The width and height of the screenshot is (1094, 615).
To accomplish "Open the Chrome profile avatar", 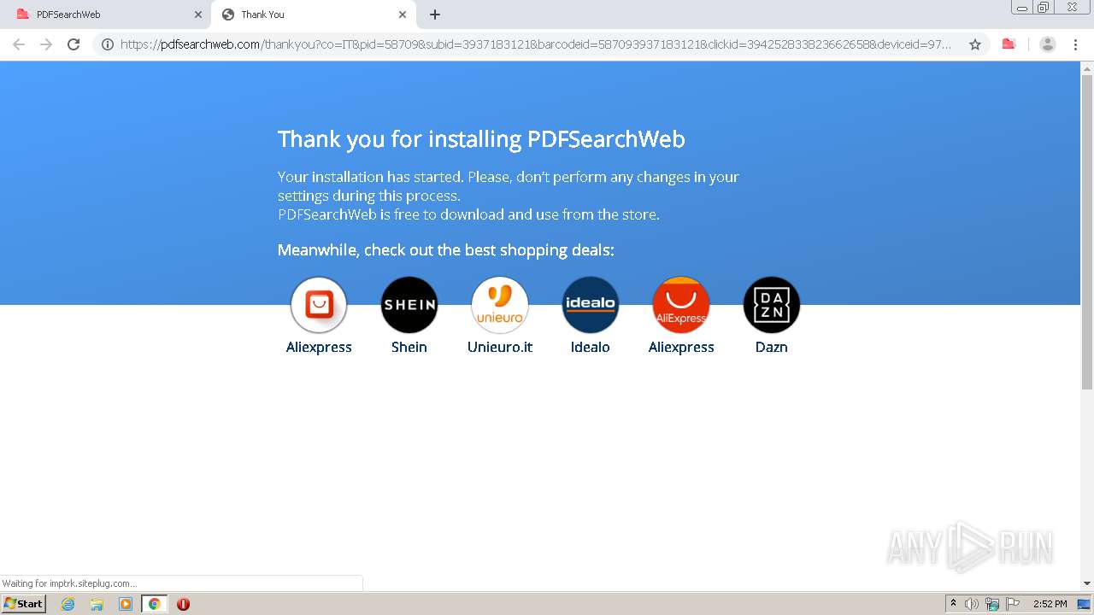I will click(x=1047, y=44).
